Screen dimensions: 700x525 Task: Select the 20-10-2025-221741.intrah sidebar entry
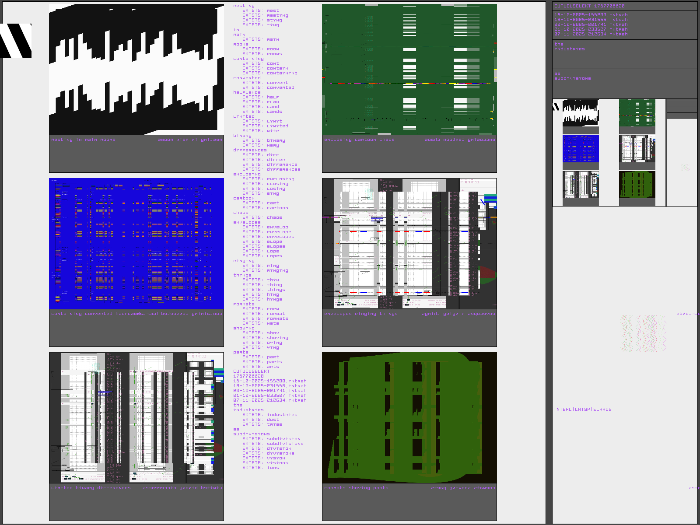(x=591, y=24)
